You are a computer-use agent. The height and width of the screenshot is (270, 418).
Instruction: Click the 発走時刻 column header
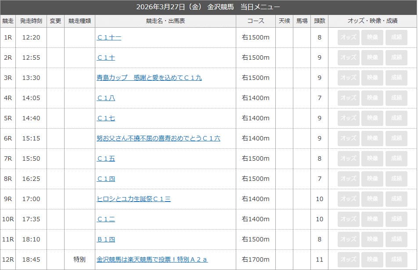click(31, 21)
